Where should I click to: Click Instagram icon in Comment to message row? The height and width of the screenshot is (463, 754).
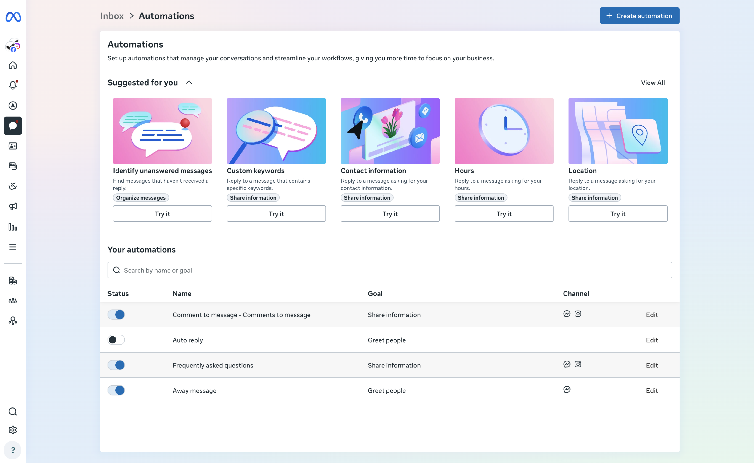(578, 314)
